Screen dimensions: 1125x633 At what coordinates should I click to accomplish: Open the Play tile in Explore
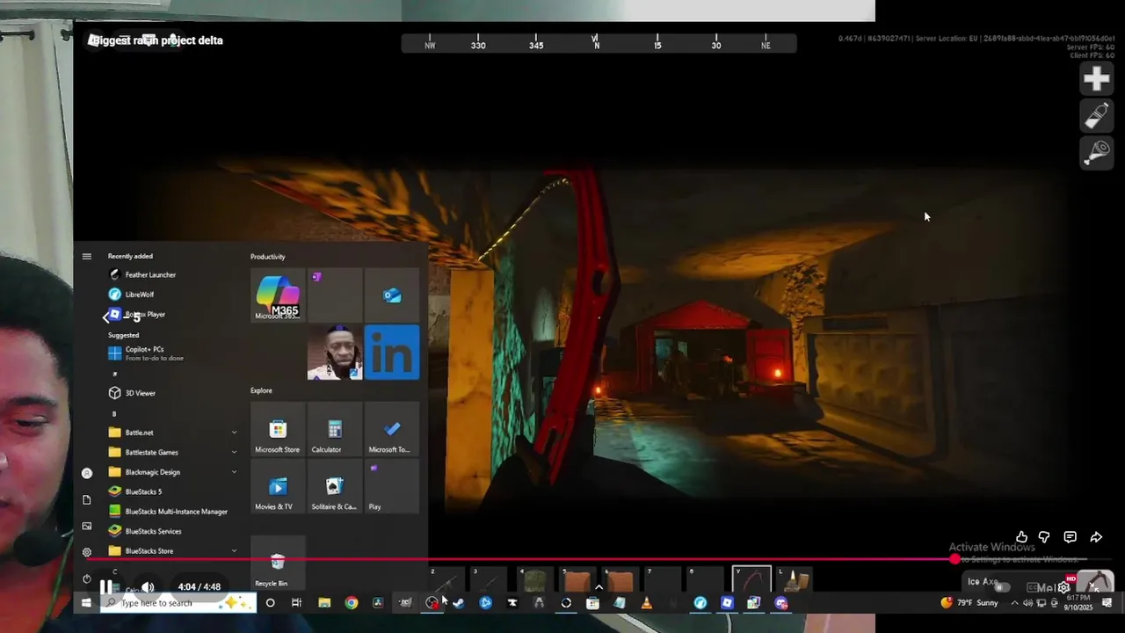click(392, 487)
